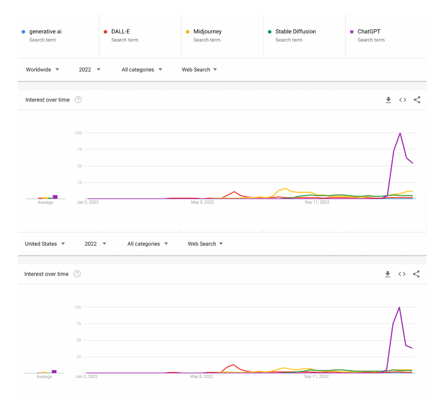Open embed code for the Worldwide chart
Screen dimensions: 445x400
[403, 100]
